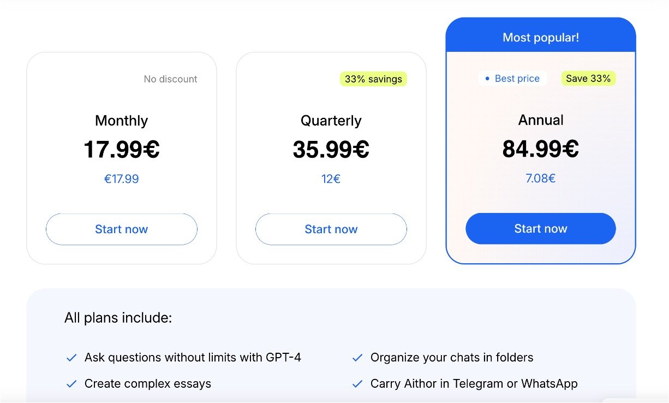Viewport: 669px width, 403px height.
Task: Click checkmark beside Create complex essays
Action: [71, 384]
